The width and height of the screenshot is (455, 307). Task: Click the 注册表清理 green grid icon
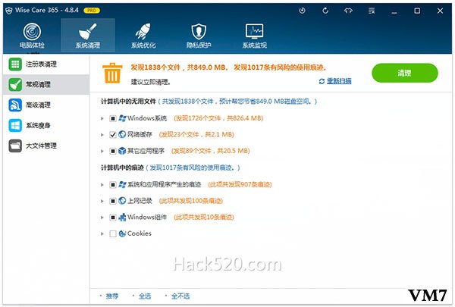(x=15, y=64)
